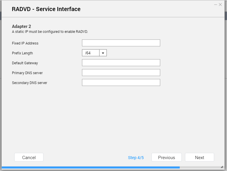
Task: Click the Prefix Length label
Action: click(x=22, y=53)
